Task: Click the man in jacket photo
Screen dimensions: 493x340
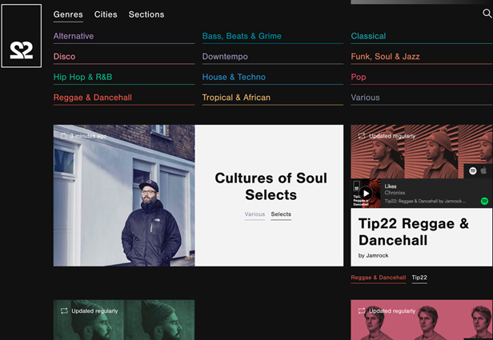Action: (124, 195)
